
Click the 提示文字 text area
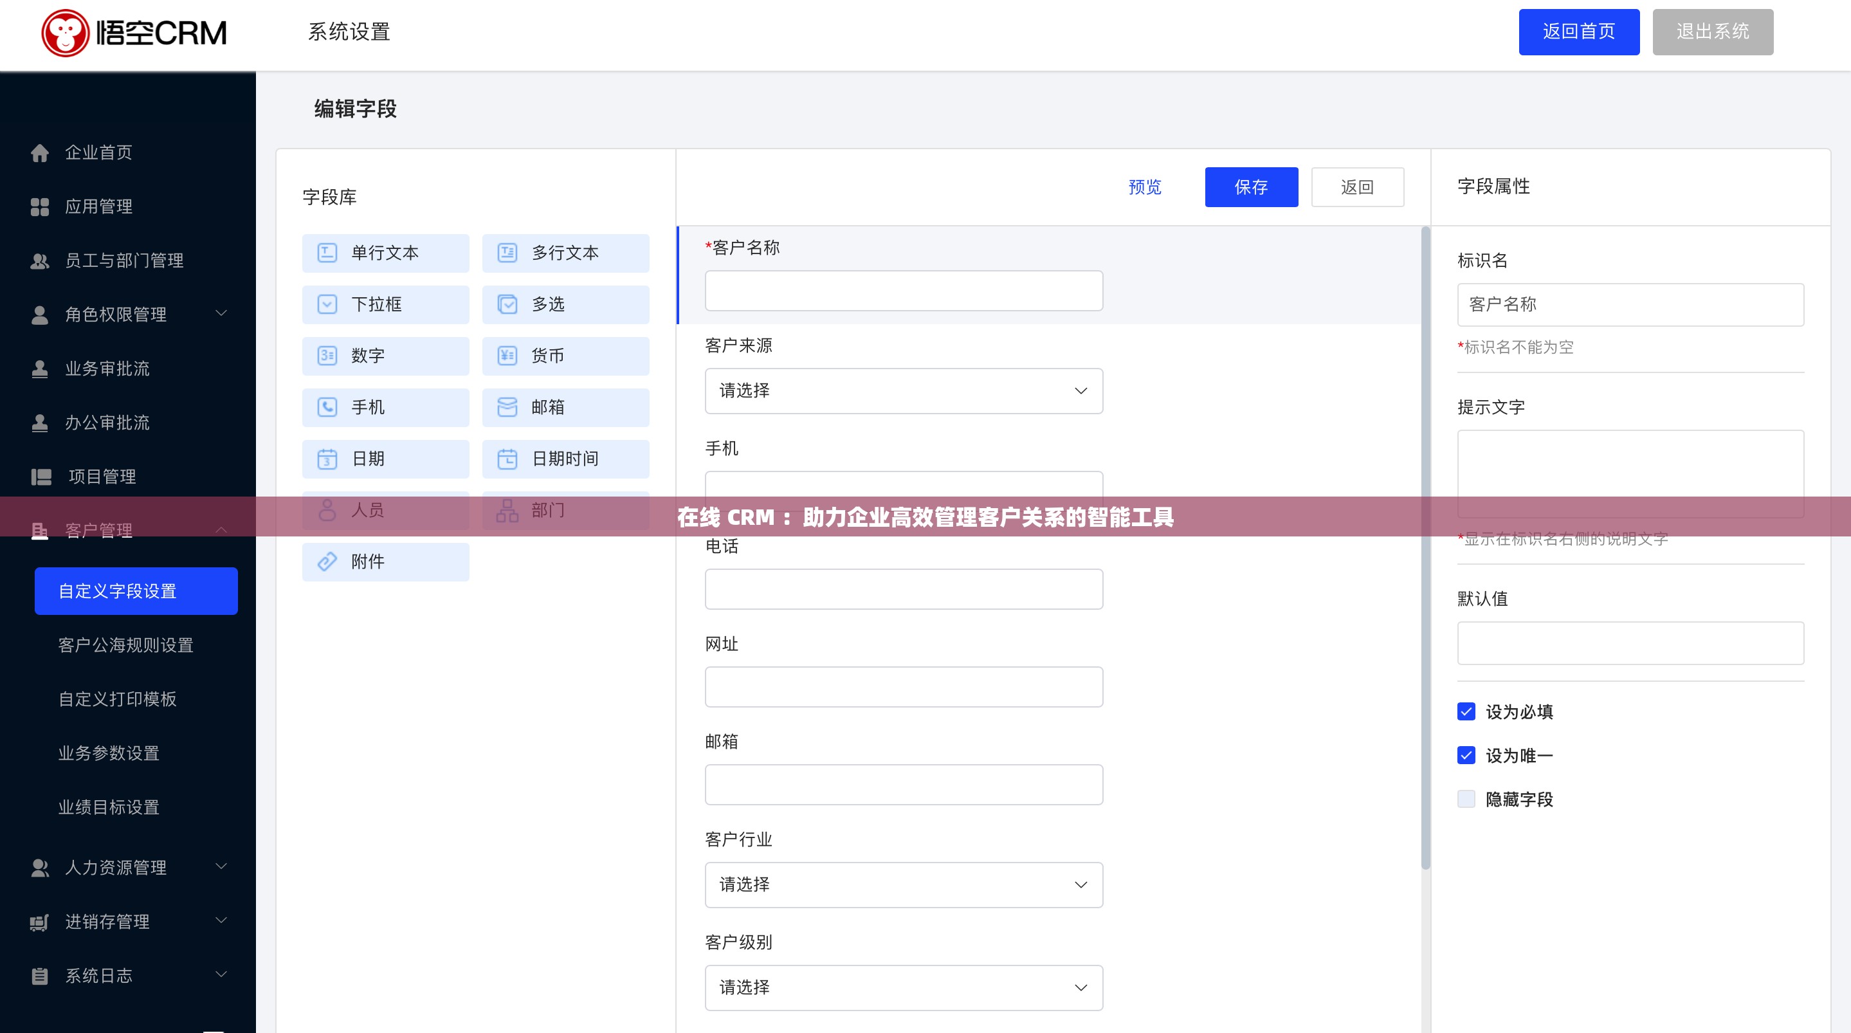tap(1630, 475)
